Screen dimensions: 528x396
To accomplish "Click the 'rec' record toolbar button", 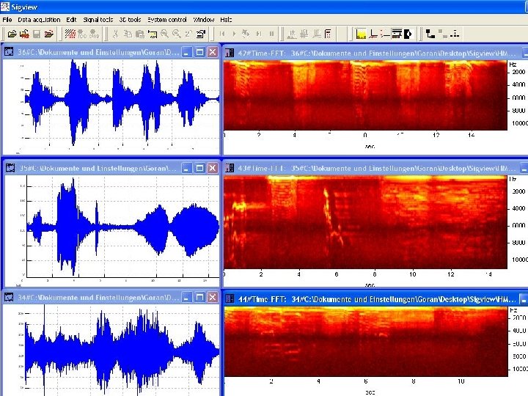I will pyautogui.click(x=82, y=34).
